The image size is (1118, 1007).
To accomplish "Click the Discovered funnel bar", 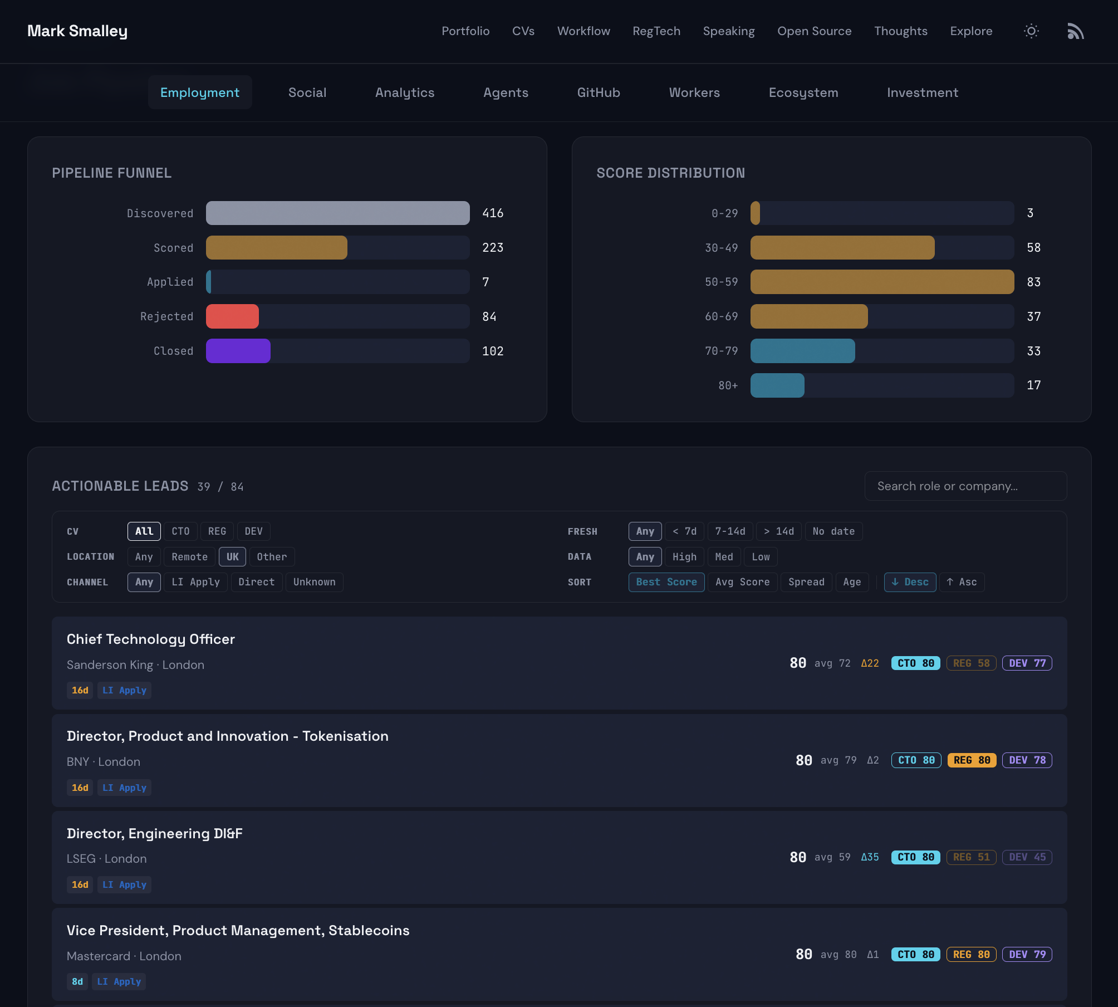I will (337, 213).
